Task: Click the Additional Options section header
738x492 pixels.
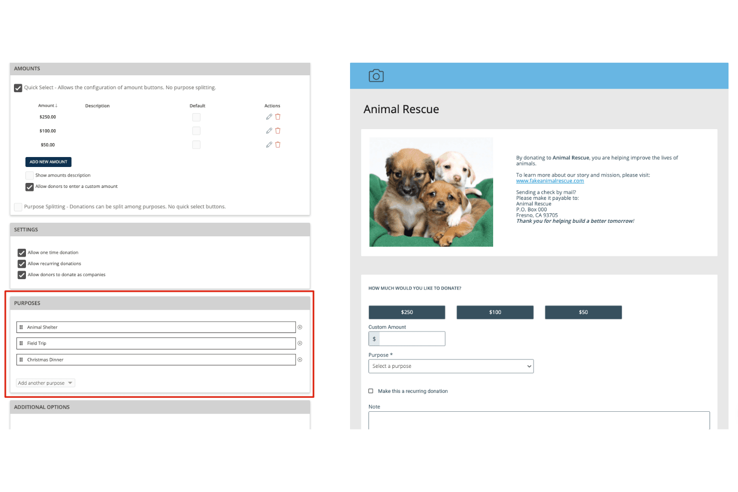Action: pos(160,407)
